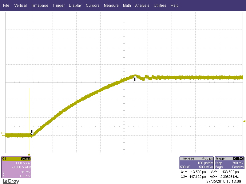
Task: Click the -3.000 V ofst value
Action: tap(21, 167)
